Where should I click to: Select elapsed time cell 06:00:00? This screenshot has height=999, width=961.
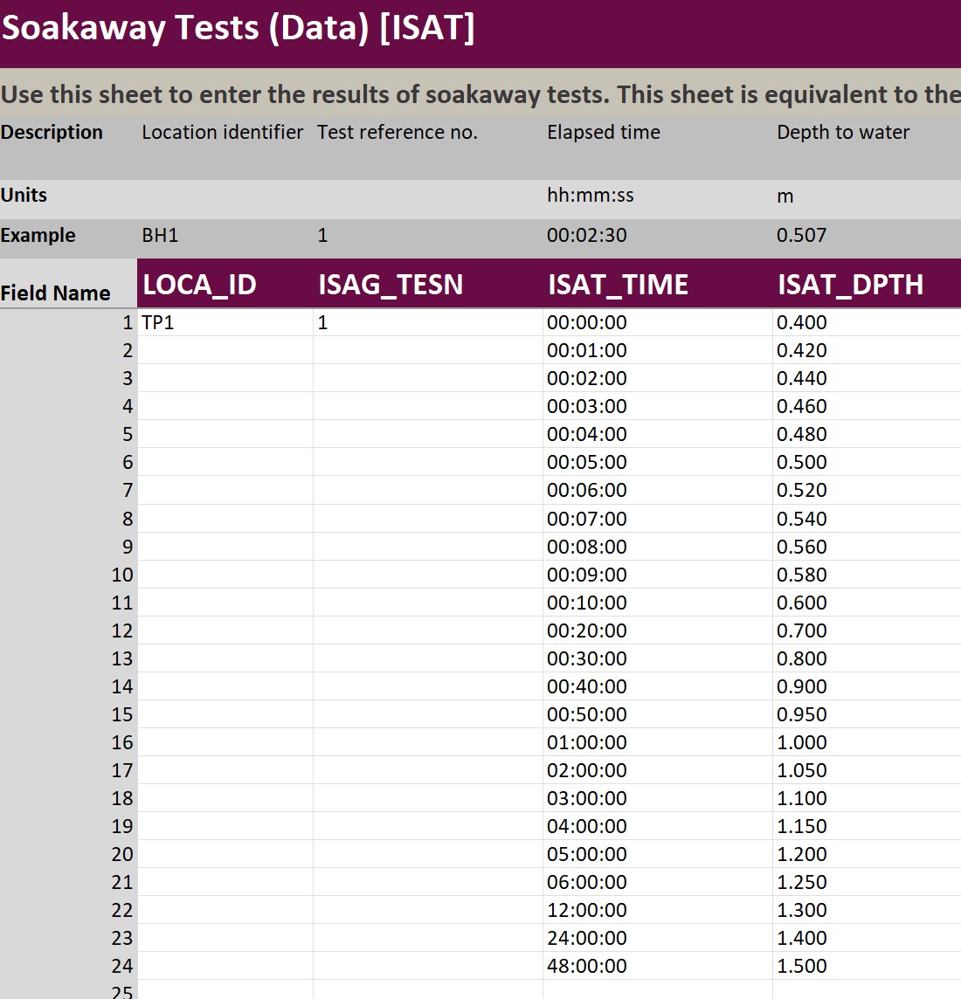point(658,882)
